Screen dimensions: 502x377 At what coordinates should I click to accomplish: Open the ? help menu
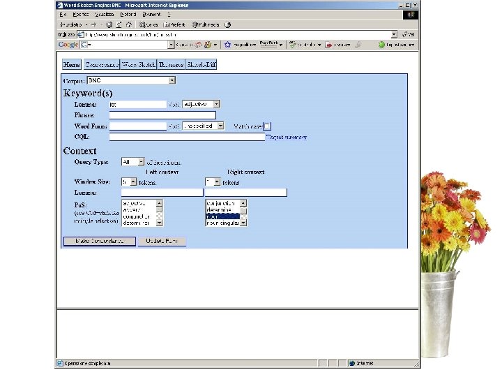click(x=169, y=15)
